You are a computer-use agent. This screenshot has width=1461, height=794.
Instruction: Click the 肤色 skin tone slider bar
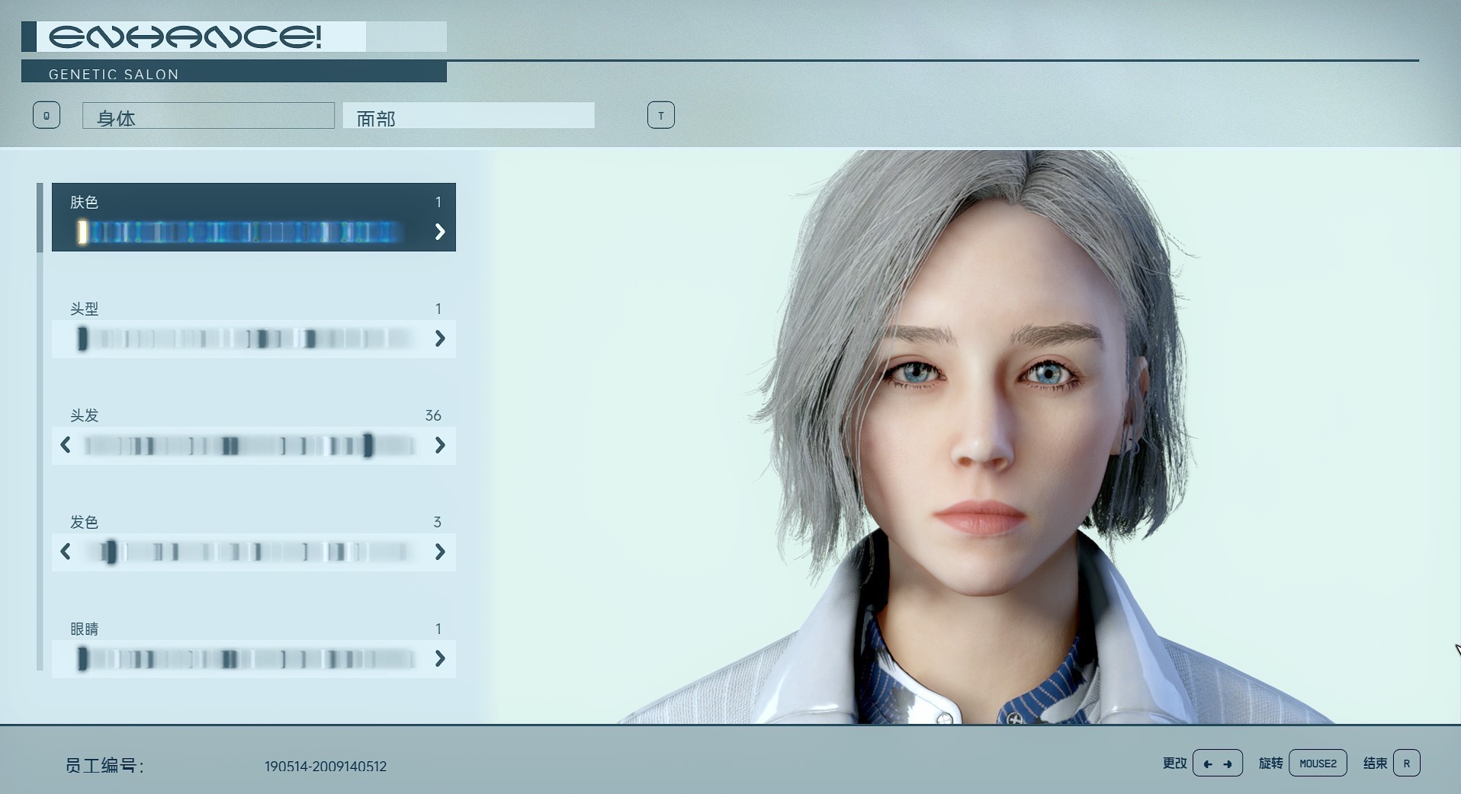(x=244, y=232)
